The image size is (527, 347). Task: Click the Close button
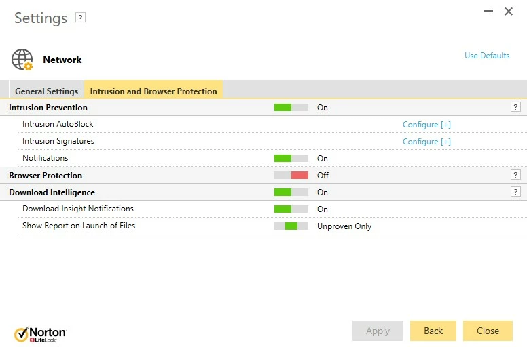[x=488, y=331]
